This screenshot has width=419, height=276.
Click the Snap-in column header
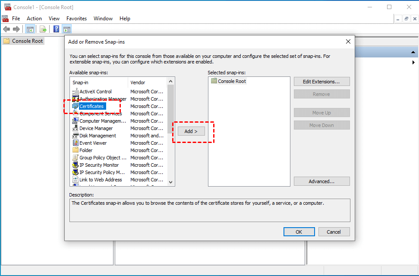99,82
